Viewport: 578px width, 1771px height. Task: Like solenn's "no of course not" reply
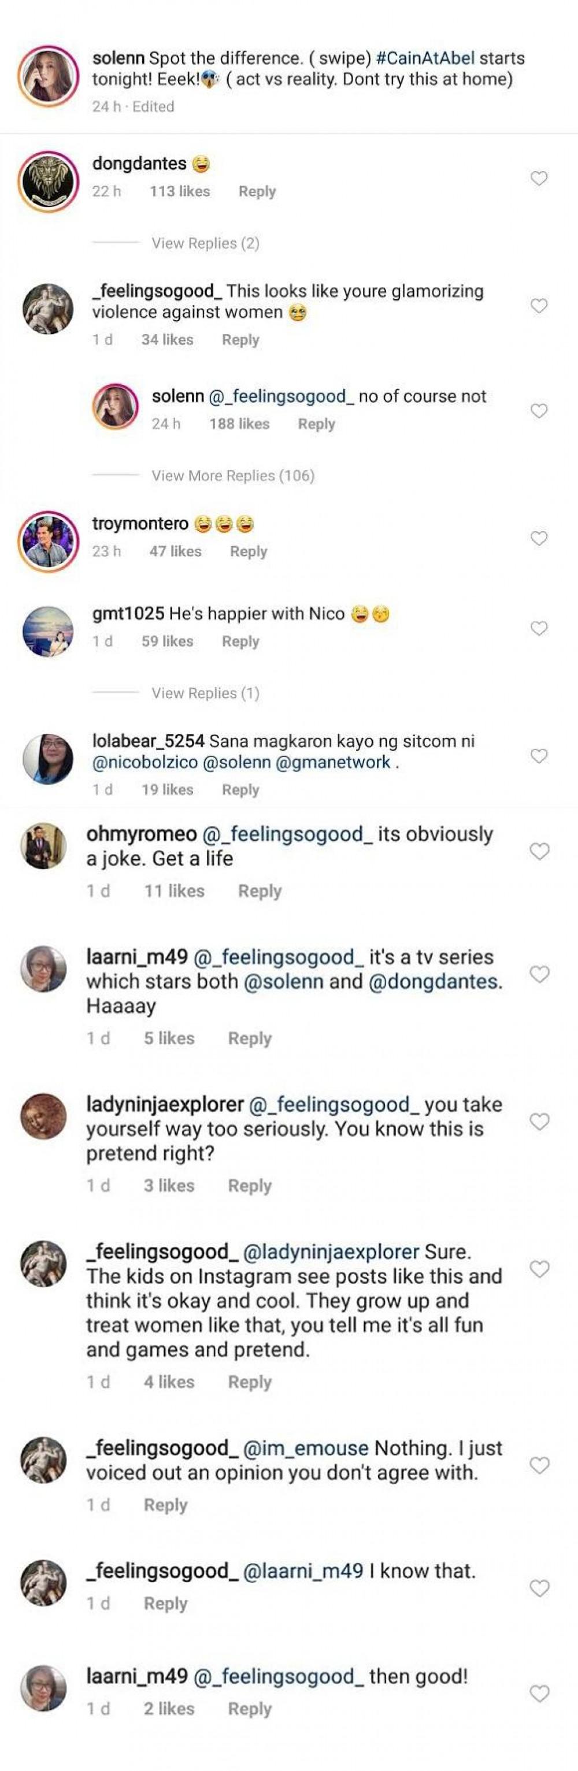(x=539, y=411)
